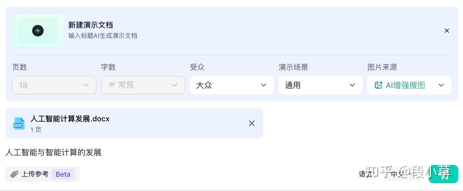Click the paperclip attachment icon
The height and width of the screenshot is (191, 463).
tap(14, 174)
